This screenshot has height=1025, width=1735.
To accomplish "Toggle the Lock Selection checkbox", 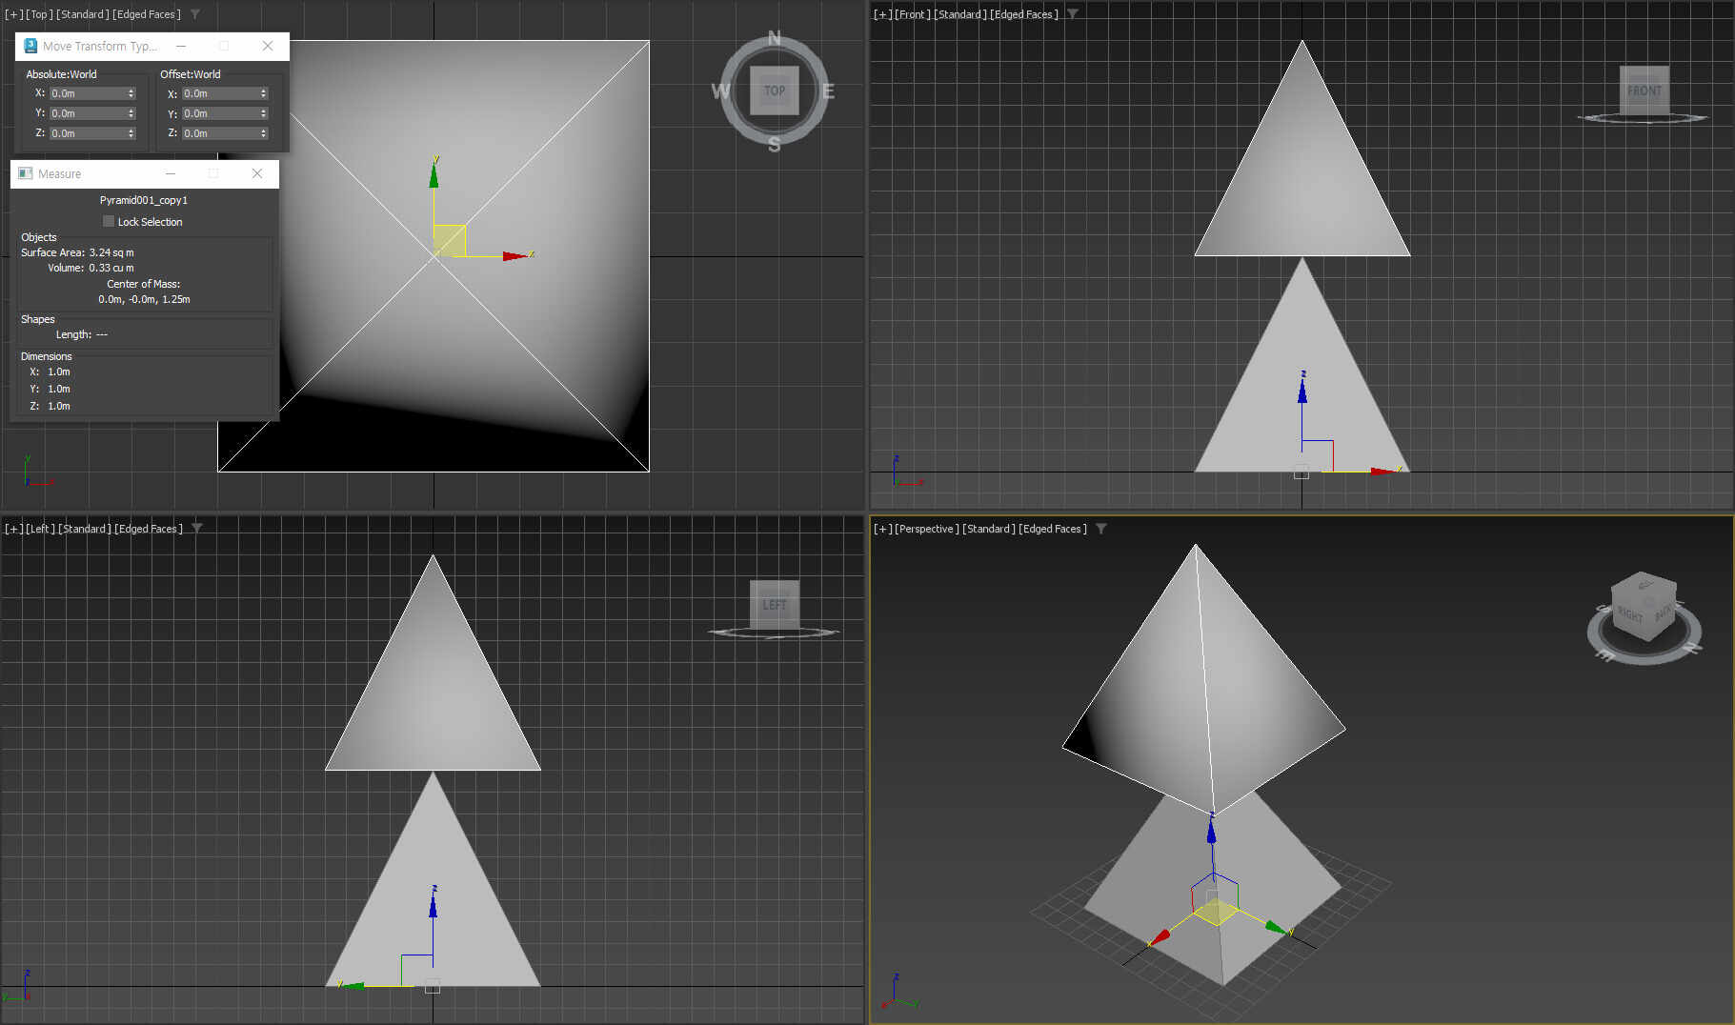I will (x=109, y=221).
